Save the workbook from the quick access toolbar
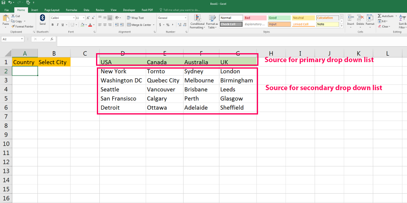This screenshot has width=407, height=203. 3,2
